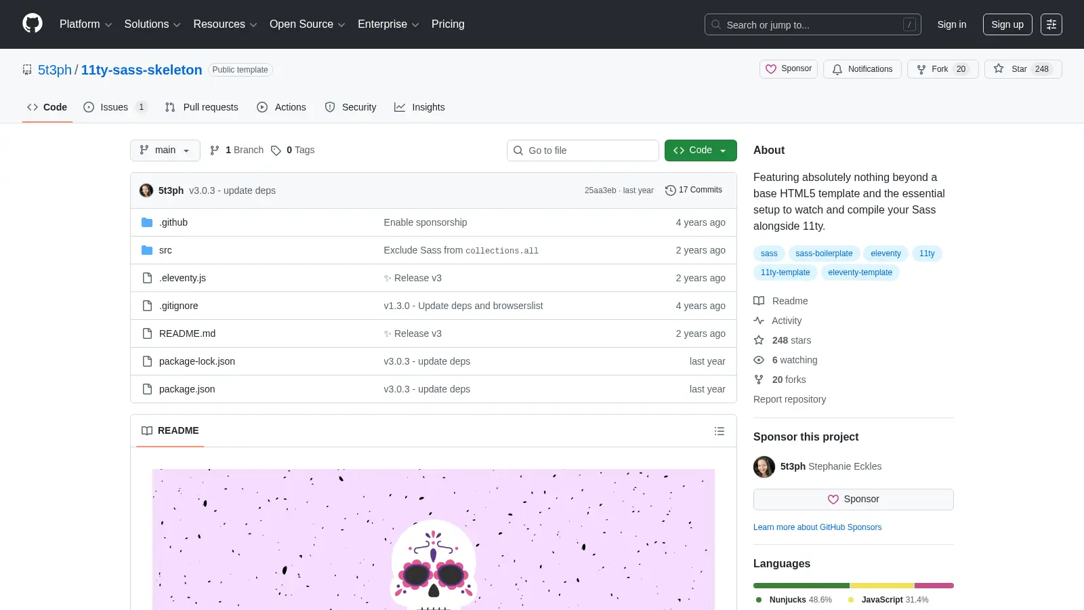
Task: Expand the Open Source menu
Action: [308, 24]
